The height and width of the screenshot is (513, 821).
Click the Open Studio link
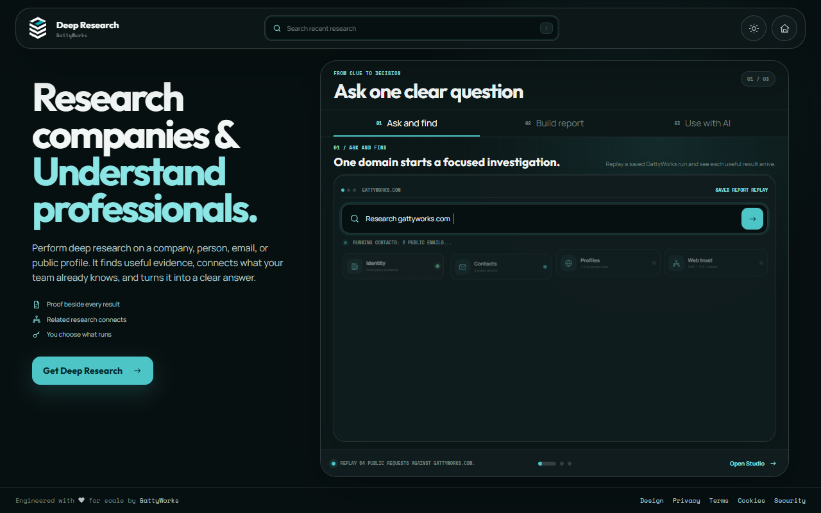click(x=752, y=464)
